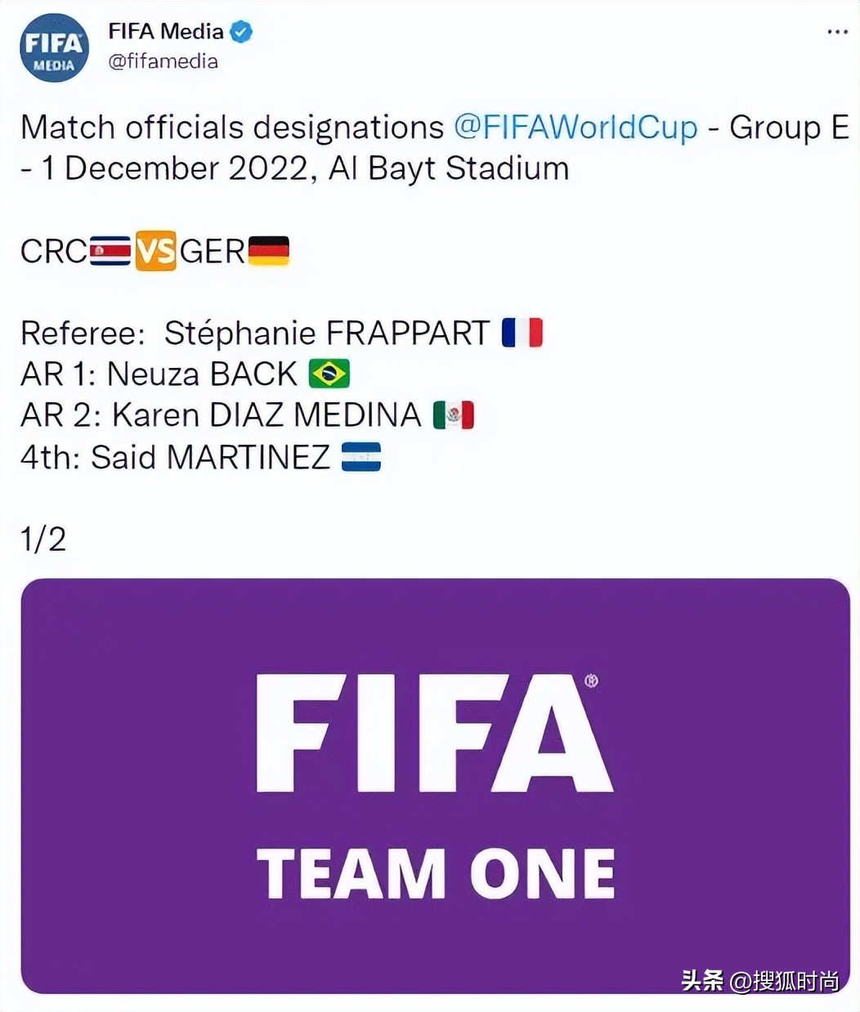Click the France flag beside FRAPPART

pos(522,333)
